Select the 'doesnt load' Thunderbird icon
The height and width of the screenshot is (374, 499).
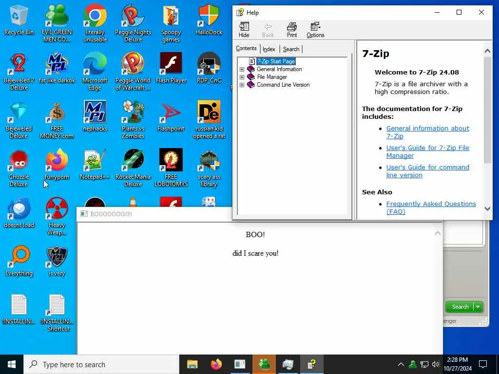[x=19, y=213]
